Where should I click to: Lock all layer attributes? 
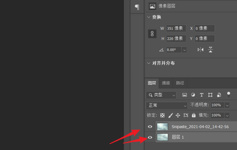(194, 115)
